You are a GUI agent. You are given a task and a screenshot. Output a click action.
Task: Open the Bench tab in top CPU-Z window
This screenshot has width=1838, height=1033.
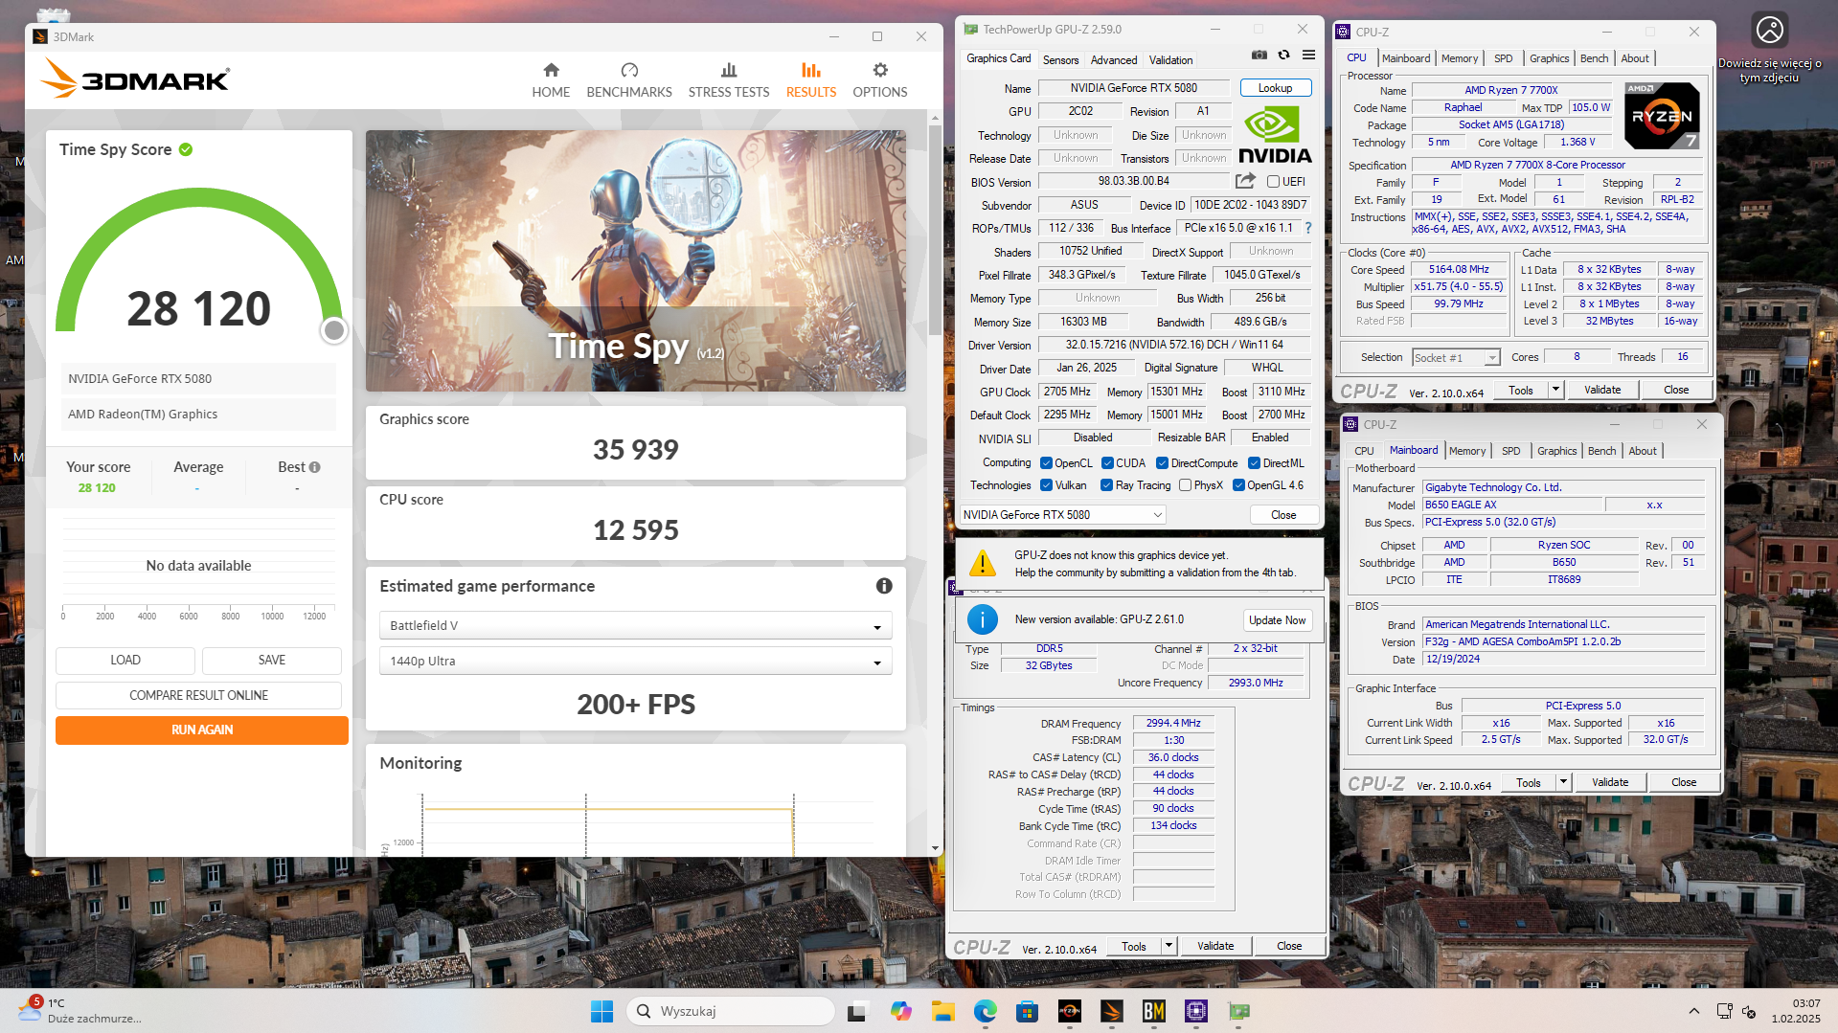tap(1594, 58)
